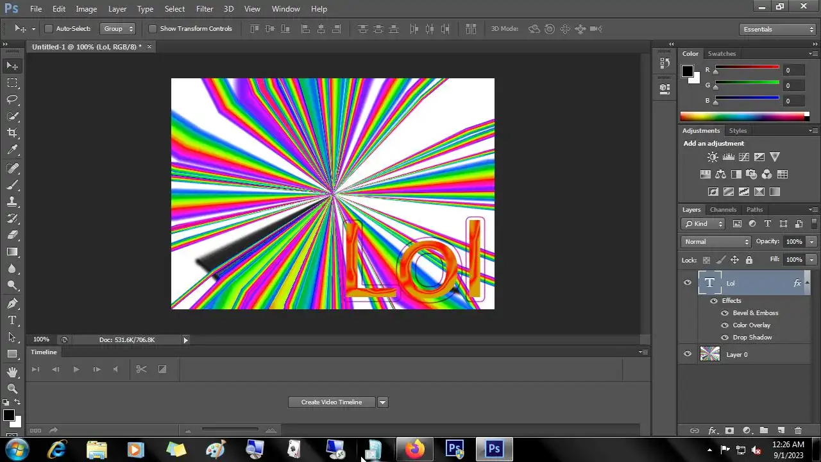Open Auto-Select Group dropdown
This screenshot has height=462, width=821.
(118, 29)
